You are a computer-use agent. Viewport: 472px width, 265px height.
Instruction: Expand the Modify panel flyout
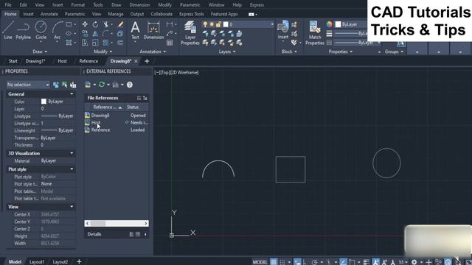103,52
